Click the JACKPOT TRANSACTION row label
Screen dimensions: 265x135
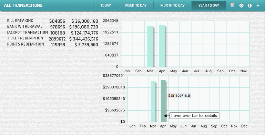point(27,32)
